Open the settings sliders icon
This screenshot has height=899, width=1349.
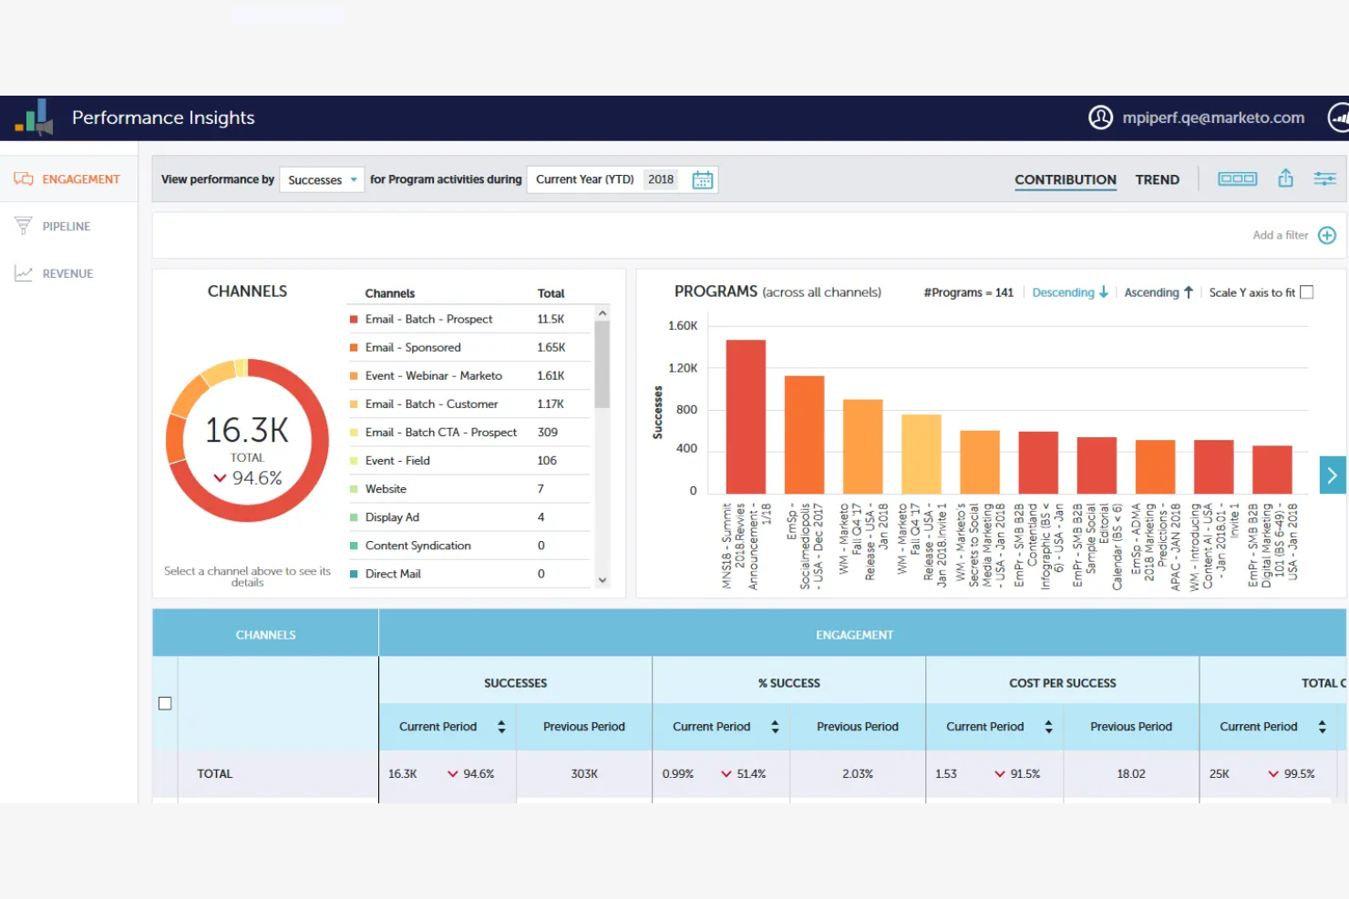coord(1324,179)
